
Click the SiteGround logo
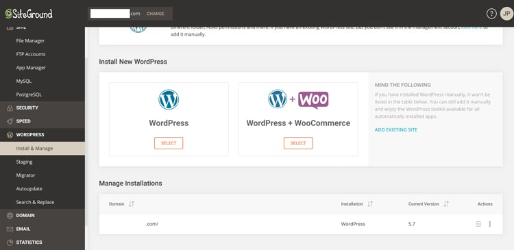(29, 14)
